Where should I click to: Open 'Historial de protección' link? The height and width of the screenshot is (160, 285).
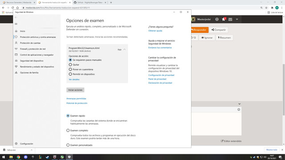tap(77, 103)
